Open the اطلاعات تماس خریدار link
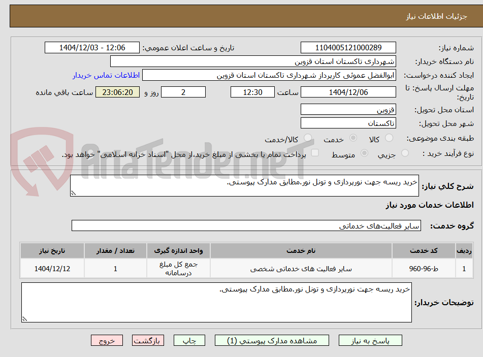 tap(106, 75)
